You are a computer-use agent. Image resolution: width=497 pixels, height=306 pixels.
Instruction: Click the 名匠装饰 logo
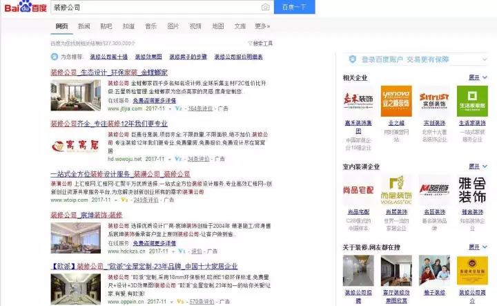[x=434, y=190]
